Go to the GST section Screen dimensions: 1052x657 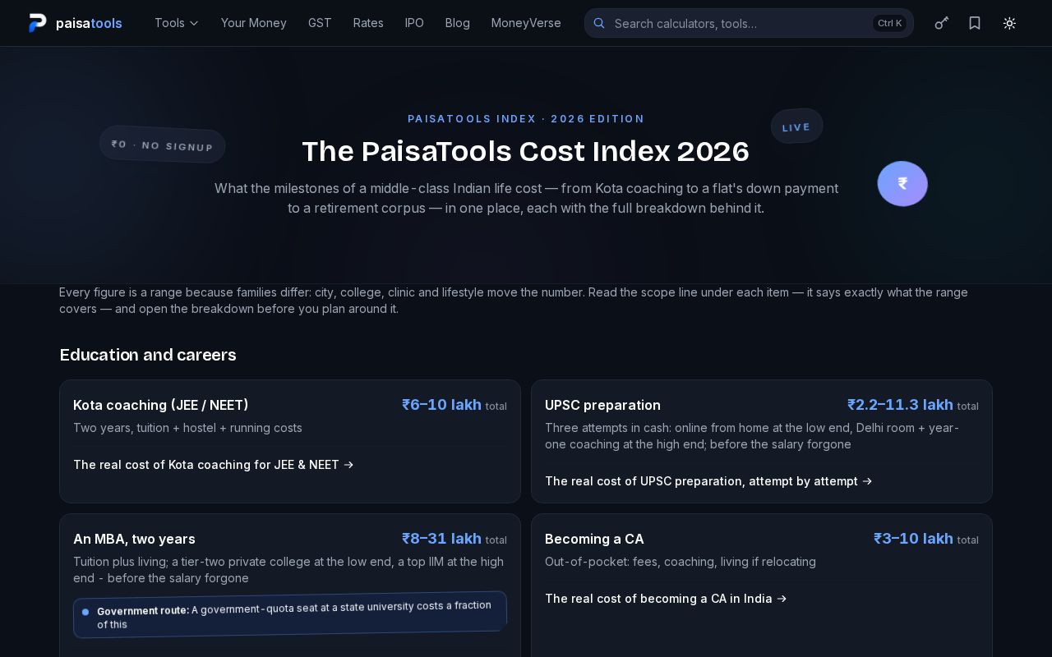320,23
